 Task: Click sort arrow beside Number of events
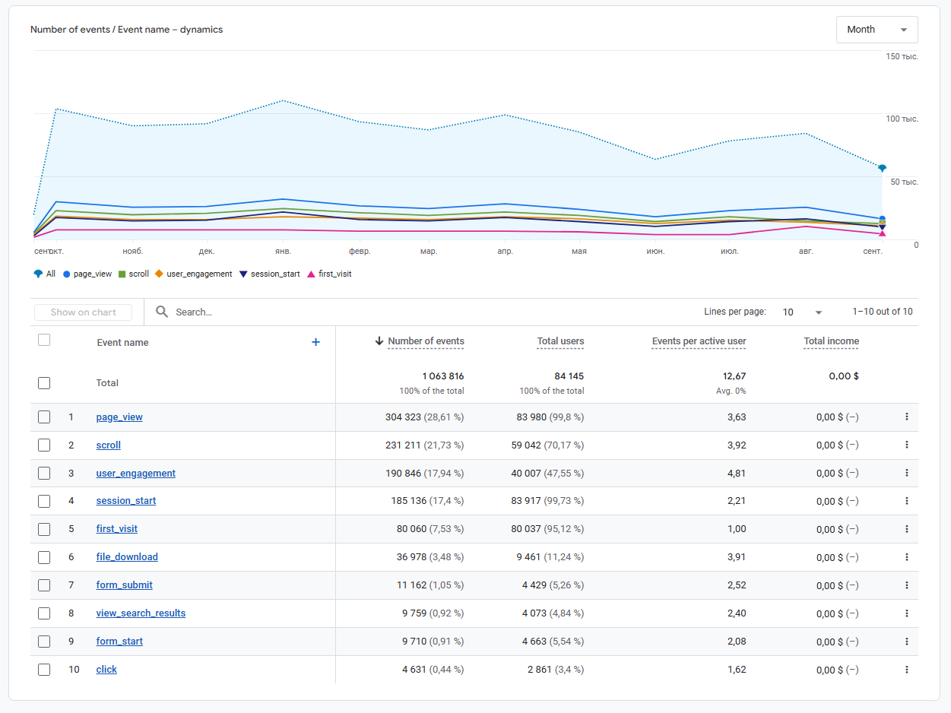point(379,341)
